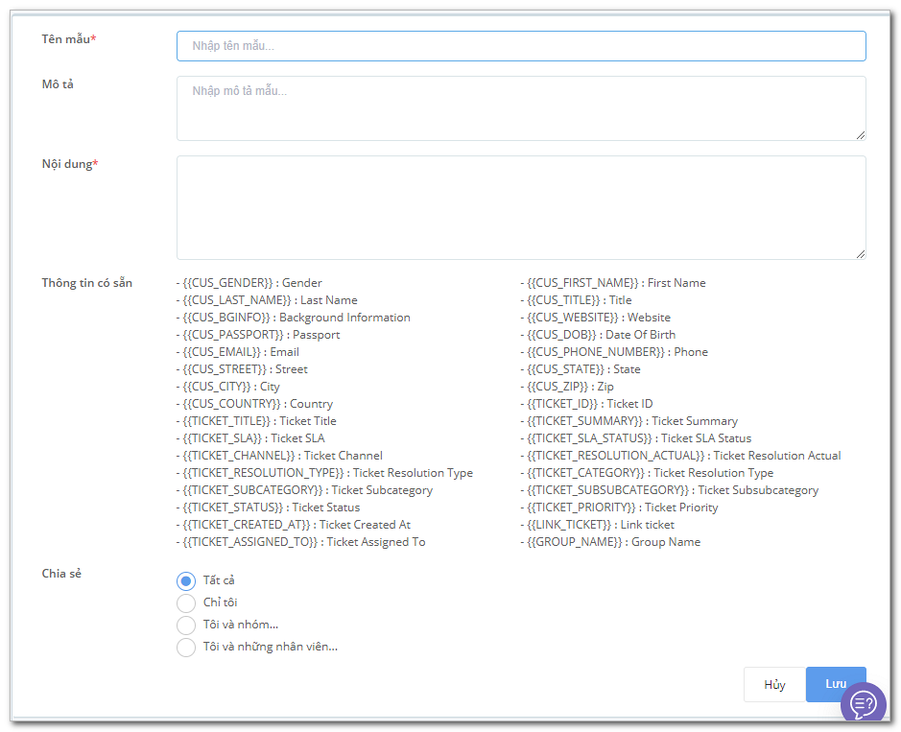Click the {{TICKET_SLA_STATUS}} placeholder line
This screenshot has width=901, height=732.
[636, 437]
